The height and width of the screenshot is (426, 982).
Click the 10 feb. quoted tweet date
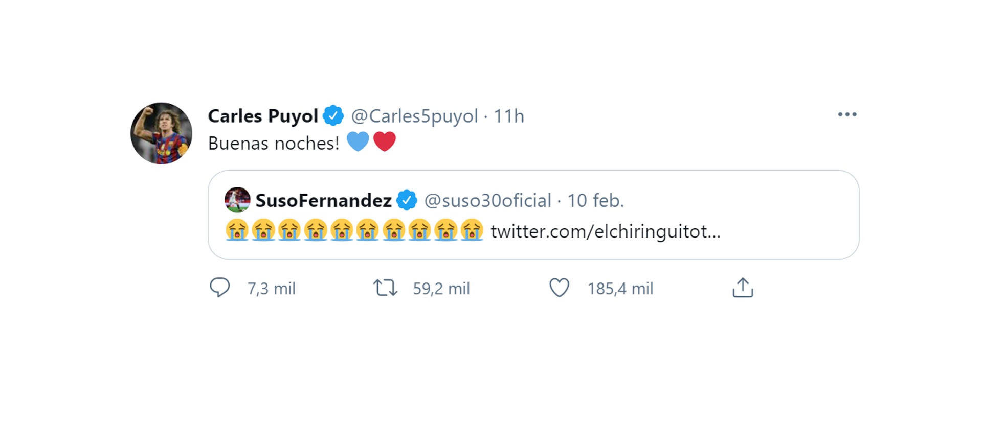(x=596, y=201)
